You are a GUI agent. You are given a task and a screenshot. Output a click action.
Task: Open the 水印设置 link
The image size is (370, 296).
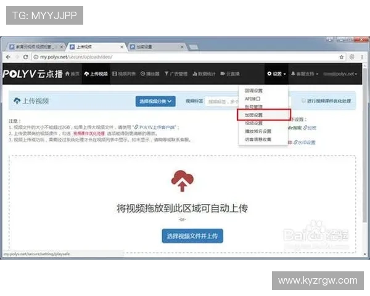(x=305, y=142)
